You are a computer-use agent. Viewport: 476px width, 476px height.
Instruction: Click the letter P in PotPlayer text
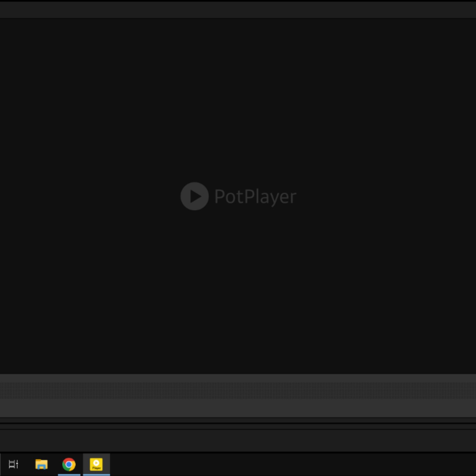pyautogui.click(x=220, y=197)
